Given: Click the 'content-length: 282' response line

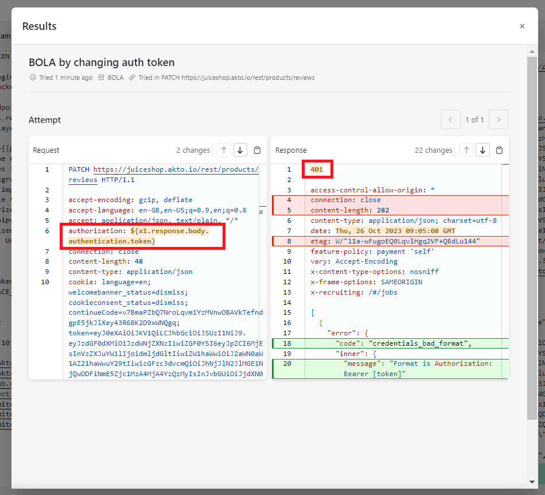Looking at the screenshot, I should tap(350, 210).
